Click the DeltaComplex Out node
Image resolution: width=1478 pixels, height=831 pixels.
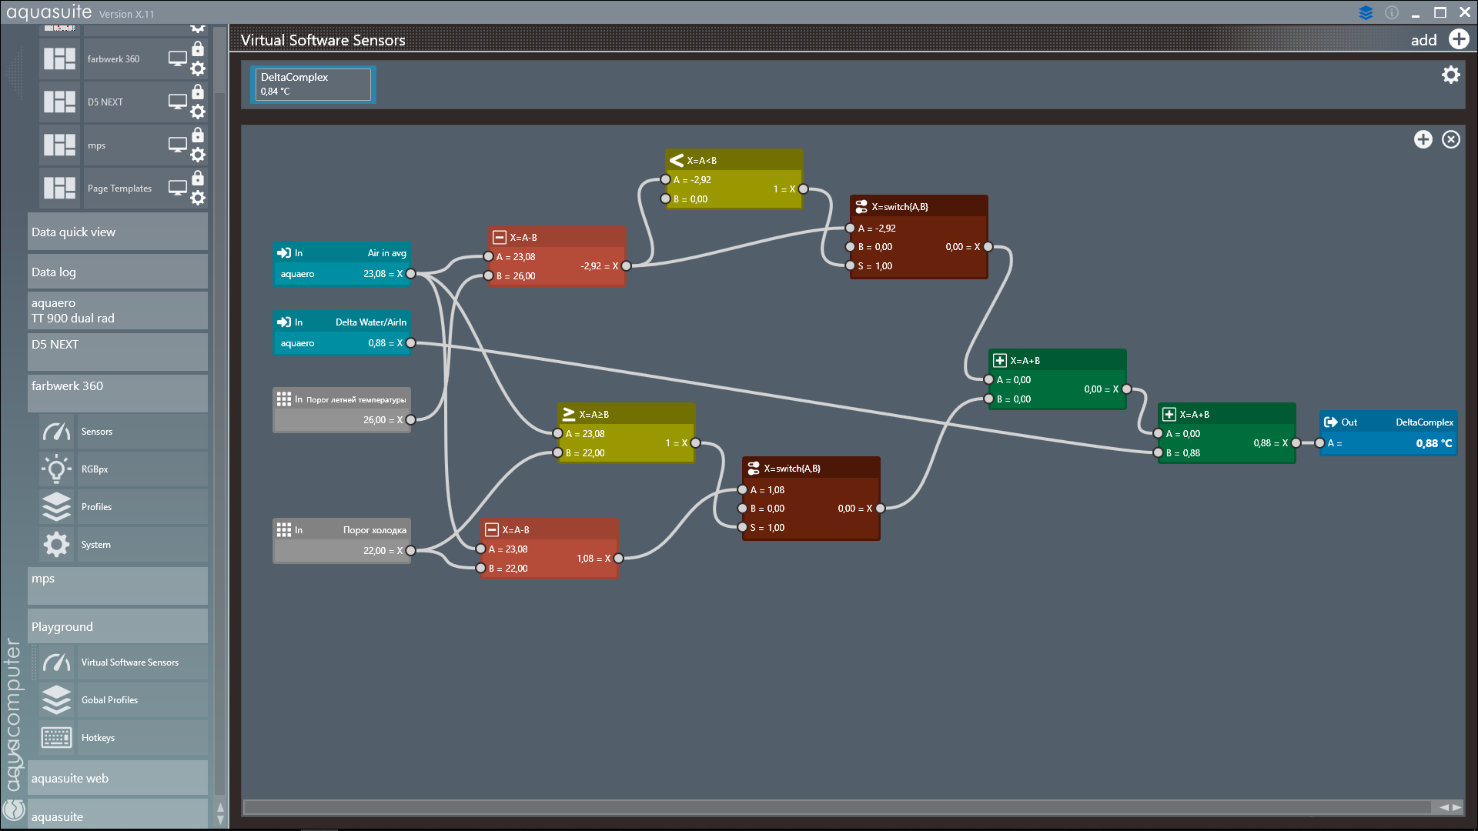coord(1387,433)
